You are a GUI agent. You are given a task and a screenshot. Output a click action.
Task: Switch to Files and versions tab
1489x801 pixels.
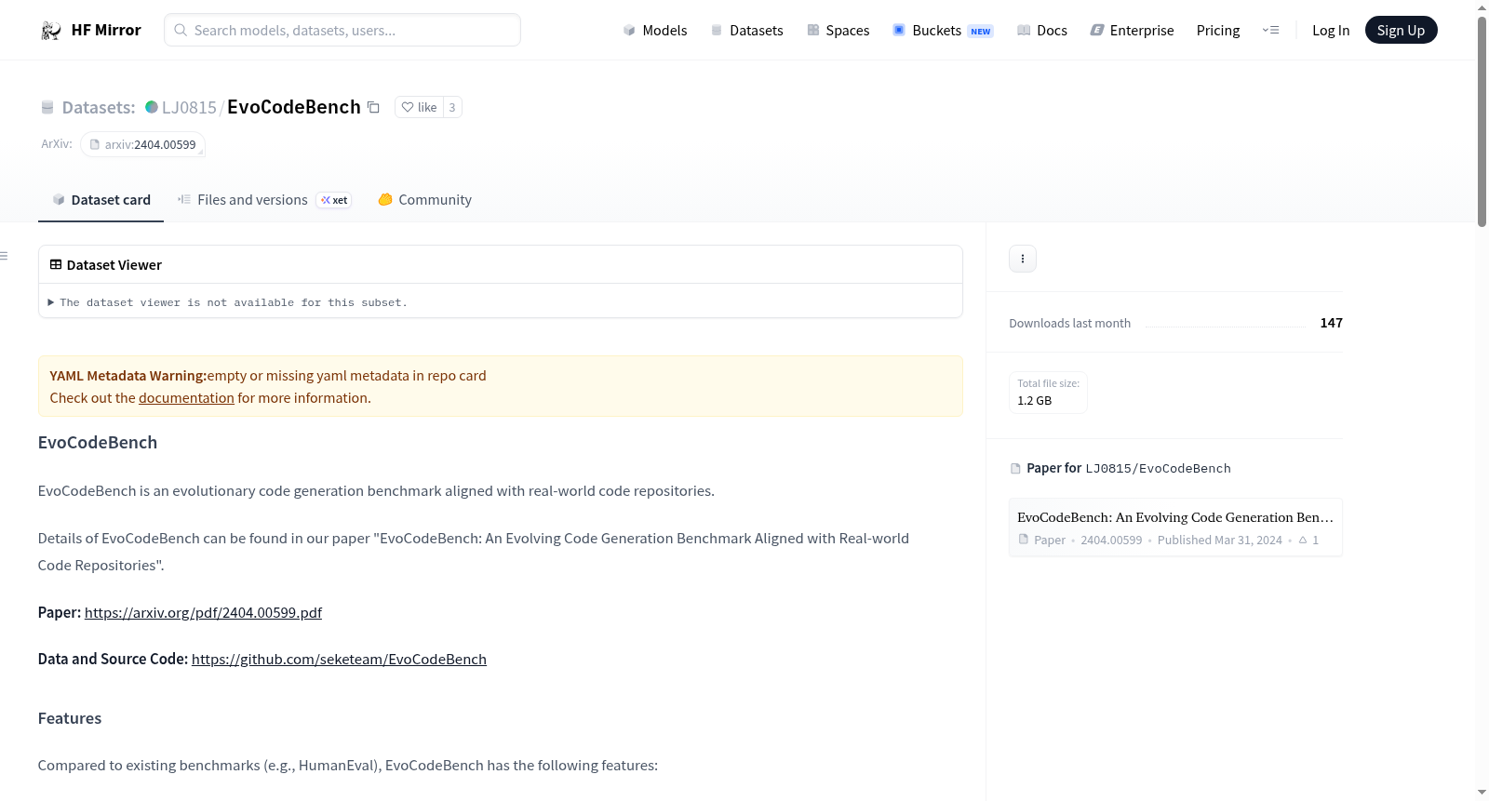coord(263,200)
